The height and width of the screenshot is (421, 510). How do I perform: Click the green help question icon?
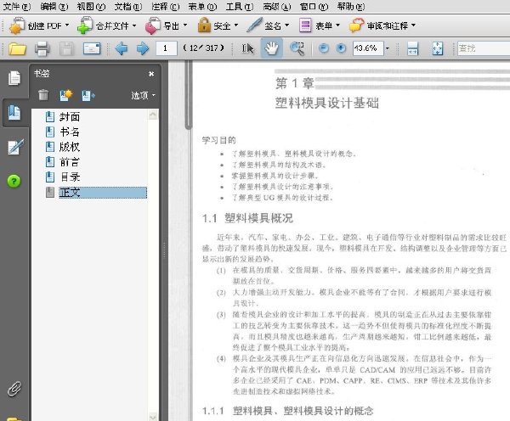pyautogui.click(x=14, y=181)
